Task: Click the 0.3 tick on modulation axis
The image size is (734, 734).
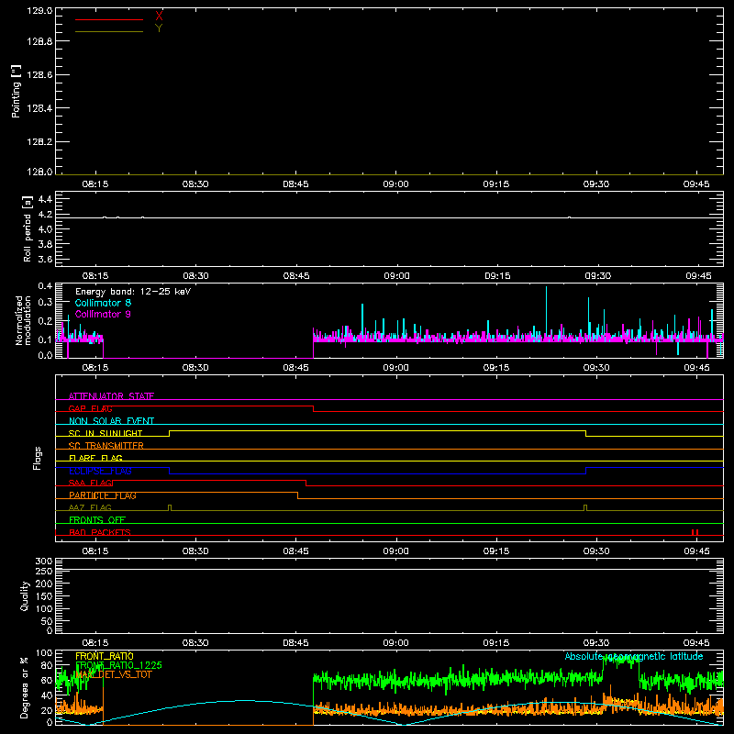Action: [45, 302]
